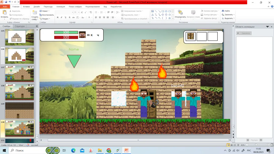Toggle underline formatting (Ч) in ribbon
This screenshot has width=274, height=154.
pos(65,17)
